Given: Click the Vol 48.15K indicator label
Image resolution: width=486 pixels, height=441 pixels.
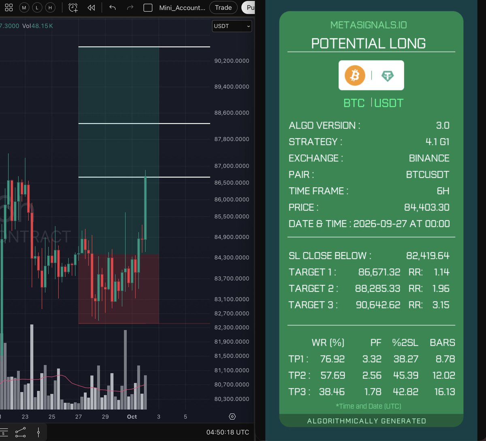Looking at the screenshot, I should click(x=38, y=26).
